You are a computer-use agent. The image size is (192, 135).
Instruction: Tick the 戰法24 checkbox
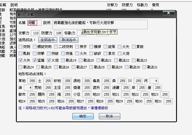(x=21, y=67)
